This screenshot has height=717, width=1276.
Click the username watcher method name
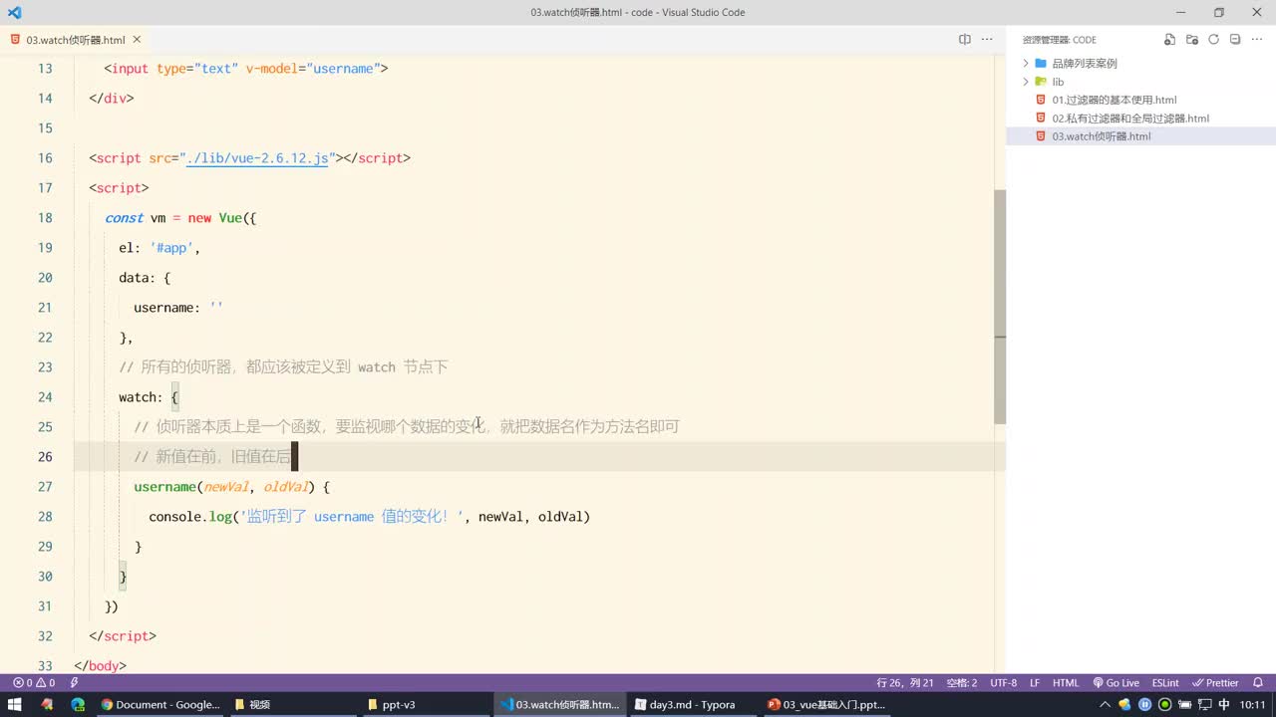[164, 487]
